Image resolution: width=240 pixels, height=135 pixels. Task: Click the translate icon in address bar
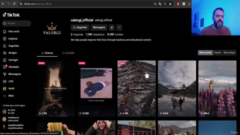click(x=160, y=4)
